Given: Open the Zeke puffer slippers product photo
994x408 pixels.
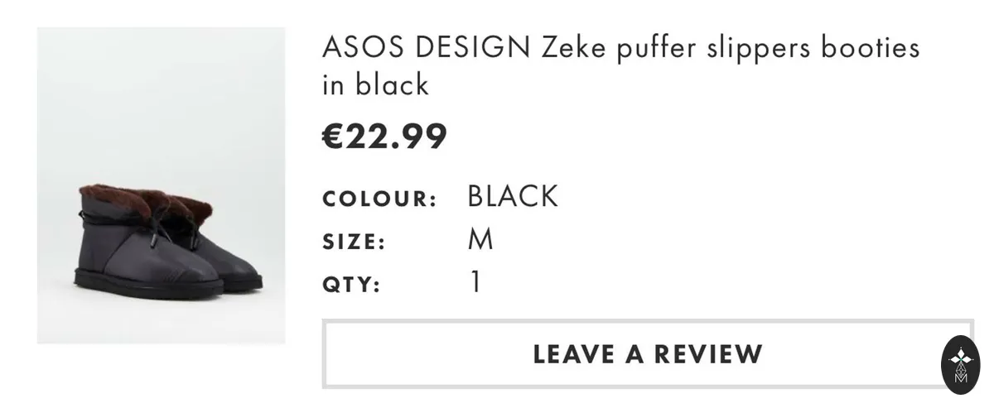Looking at the screenshot, I should (x=162, y=185).
